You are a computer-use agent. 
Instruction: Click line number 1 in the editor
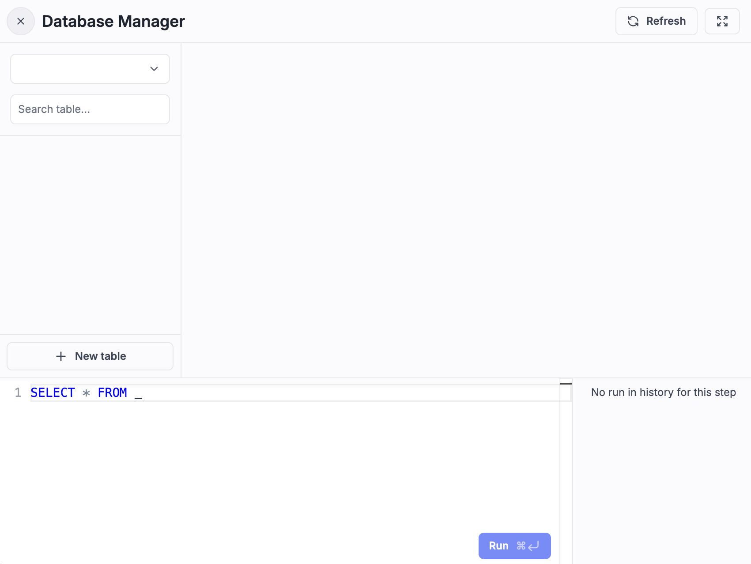pyautogui.click(x=18, y=392)
